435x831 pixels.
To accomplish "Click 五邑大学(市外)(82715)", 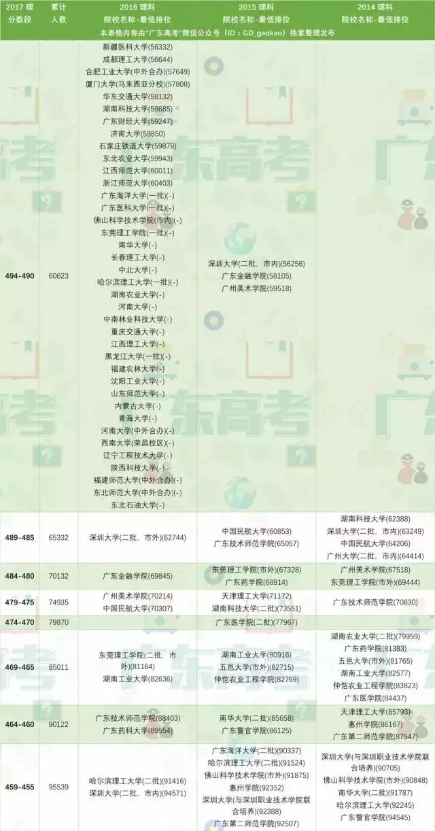I will pyautogui.click(x=256, y=667).
